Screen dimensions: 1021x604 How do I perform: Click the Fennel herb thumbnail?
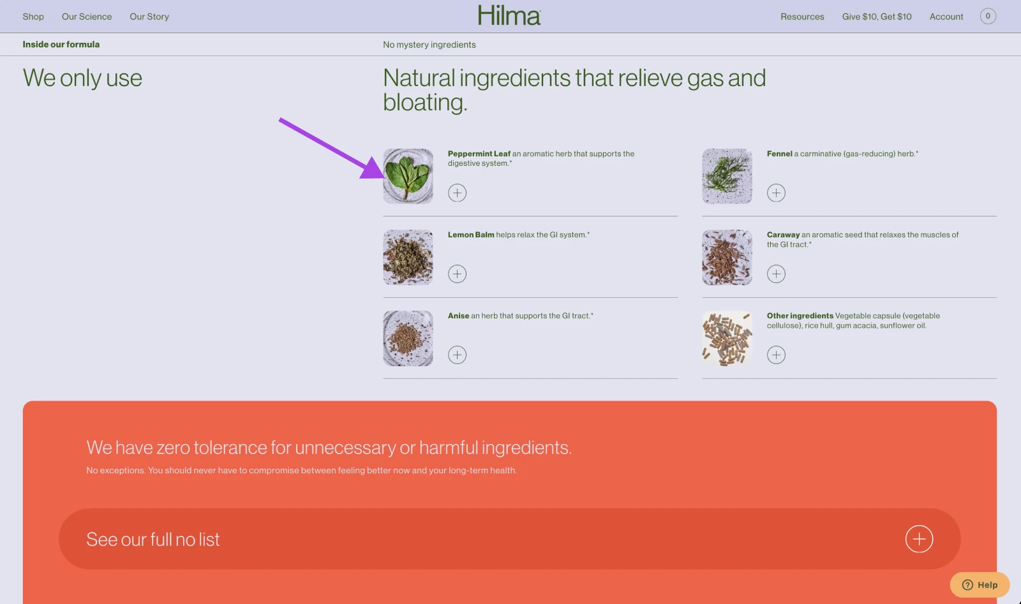click(x=727, y=177)
